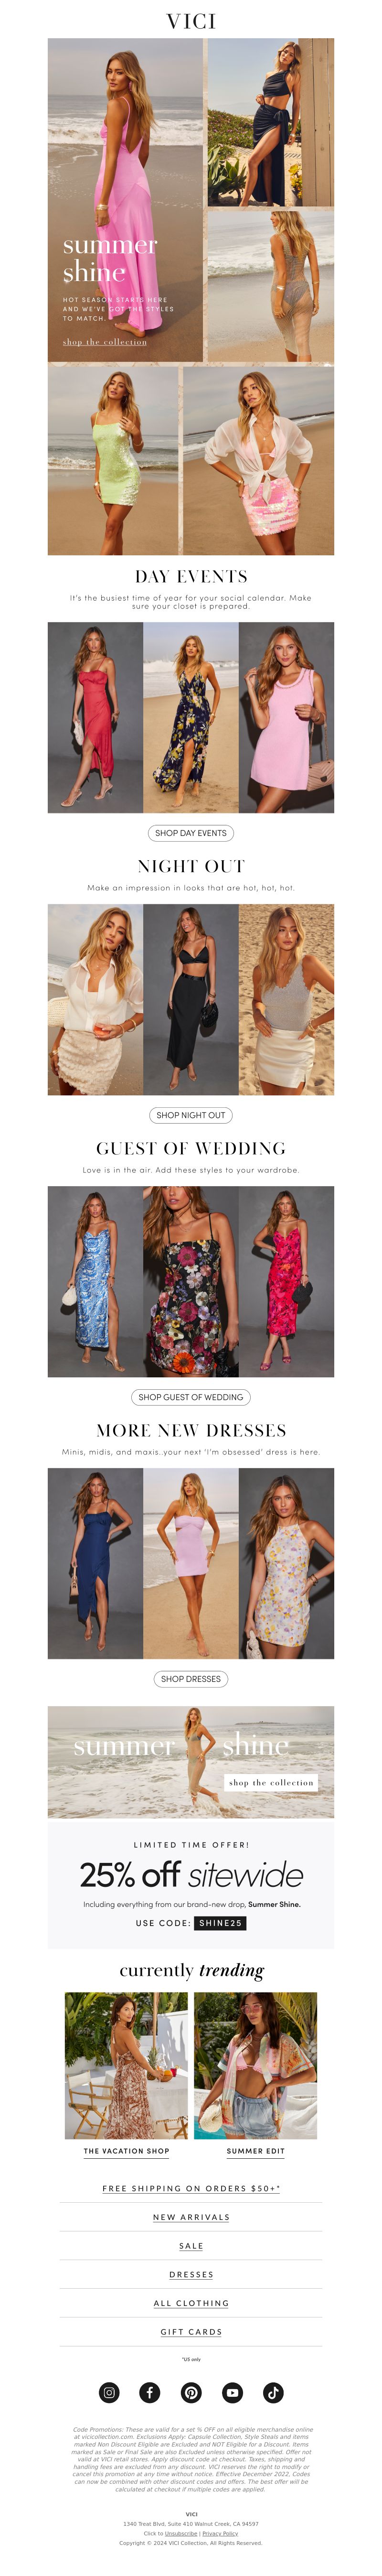Open the Pinterest social icon
The height and width of the screenshot is (2576, 382).
coord(191,2392)
